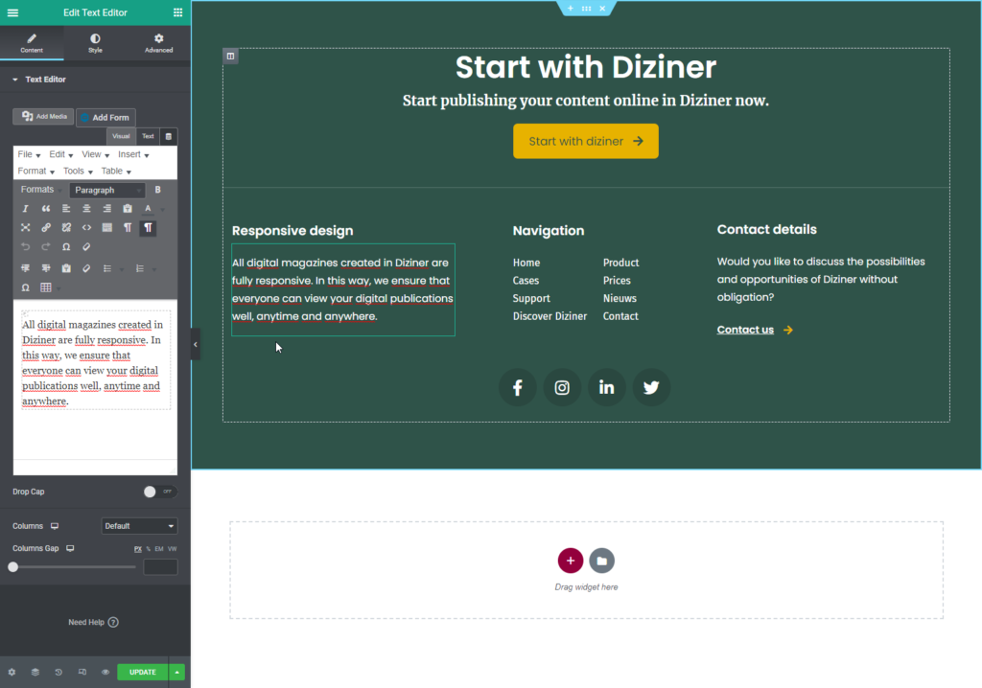
Task: Open the revision History icon
Action: pyautogui.click(x=58, y=672)
